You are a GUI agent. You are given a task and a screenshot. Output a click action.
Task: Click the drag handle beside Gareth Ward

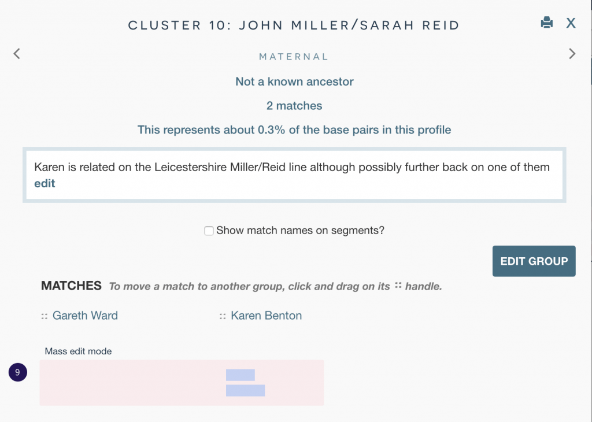pyautogui.click(x=44, y=316)
